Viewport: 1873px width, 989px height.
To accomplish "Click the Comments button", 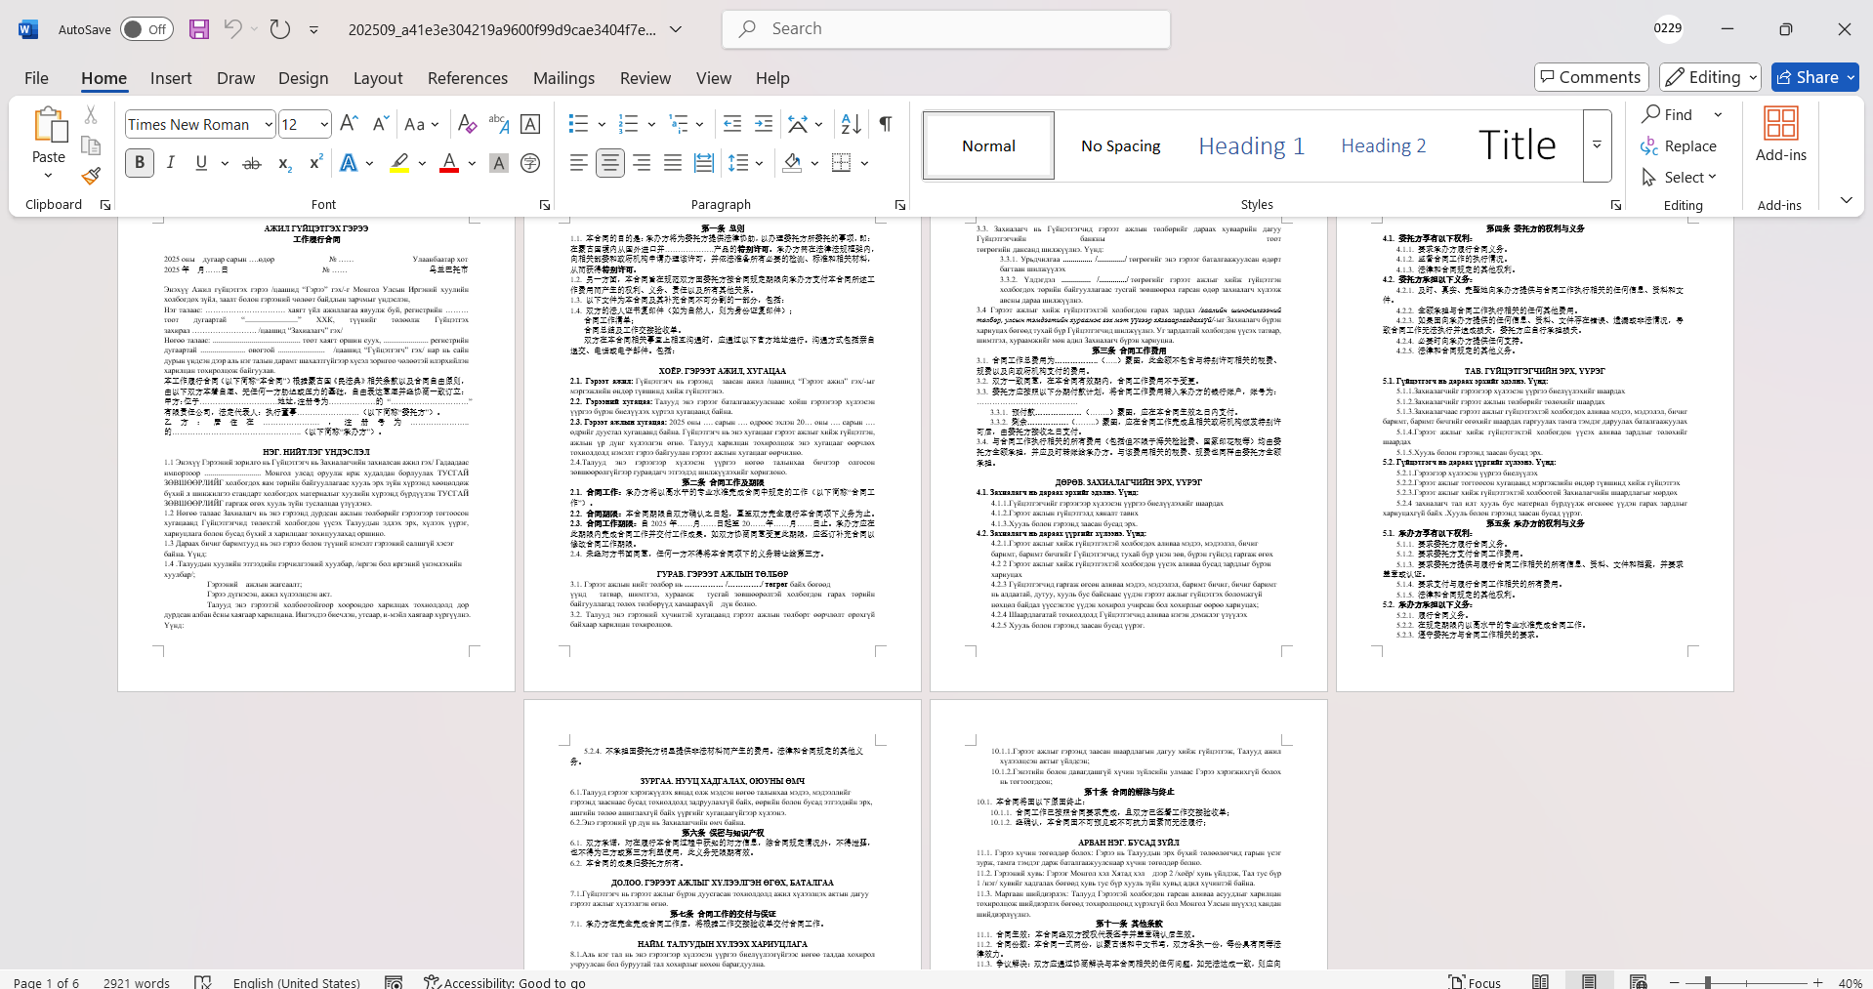I will tap(1591, 77).
